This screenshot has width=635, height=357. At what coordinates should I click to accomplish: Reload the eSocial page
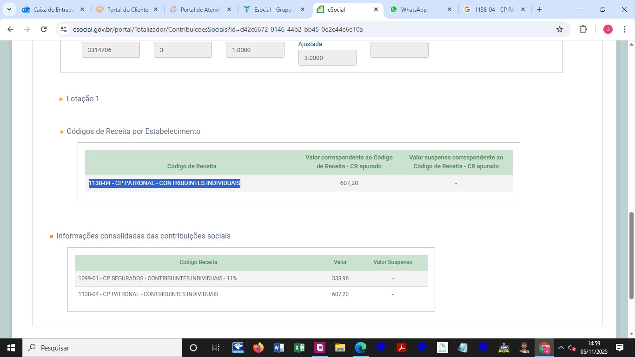[44, 29]
